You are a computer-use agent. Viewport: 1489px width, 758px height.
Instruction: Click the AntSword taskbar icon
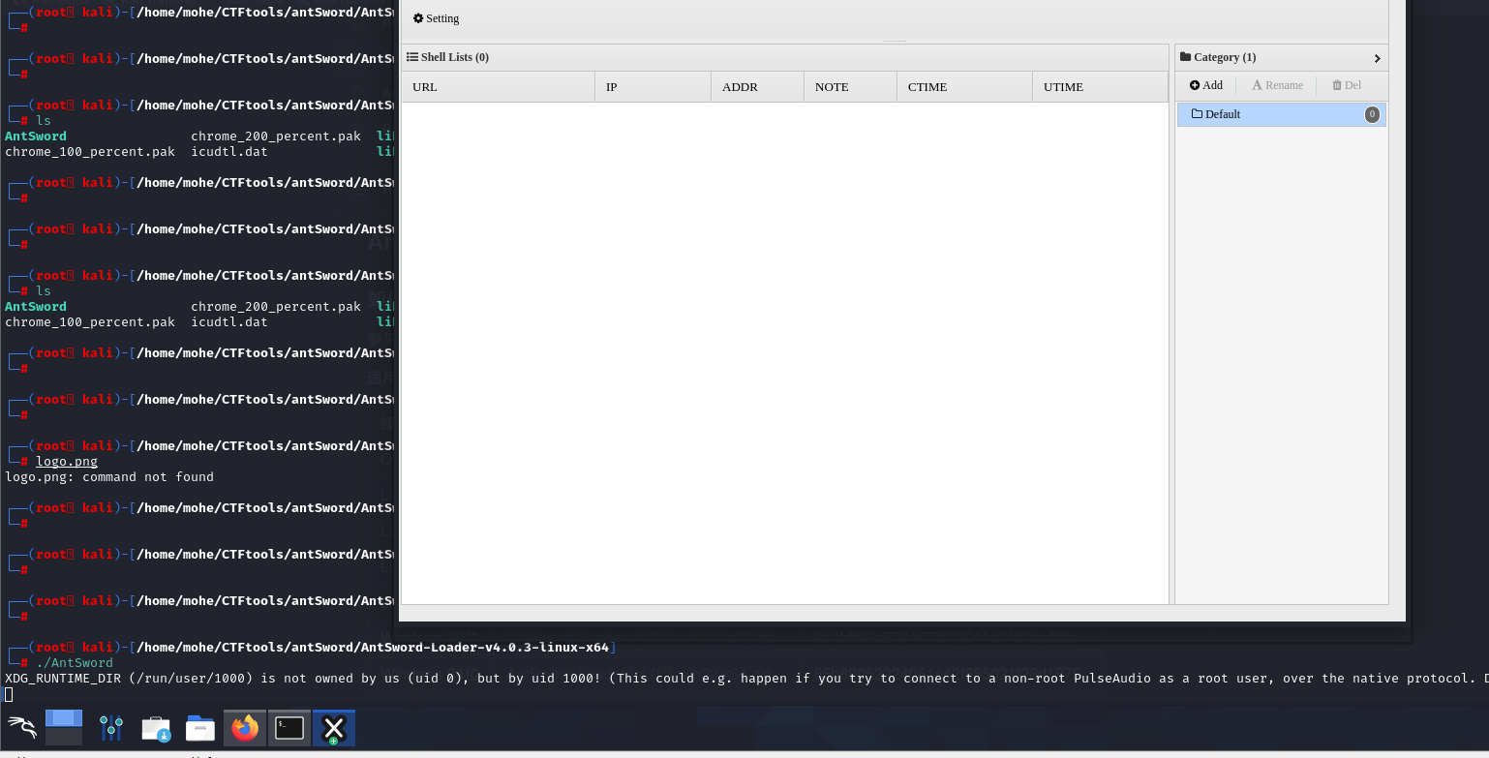coord(333,727)
